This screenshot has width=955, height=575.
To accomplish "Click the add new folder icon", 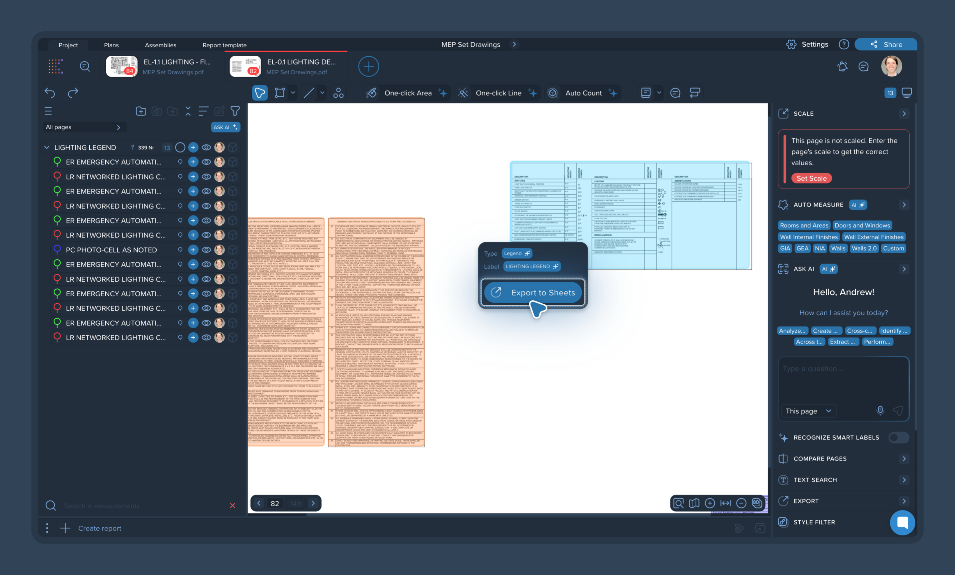I will coord(141,112).
